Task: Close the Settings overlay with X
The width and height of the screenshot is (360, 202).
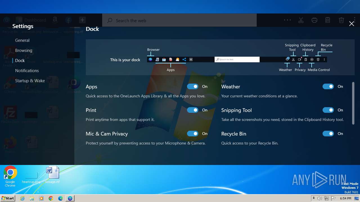Action: click(x=352, y=24)
